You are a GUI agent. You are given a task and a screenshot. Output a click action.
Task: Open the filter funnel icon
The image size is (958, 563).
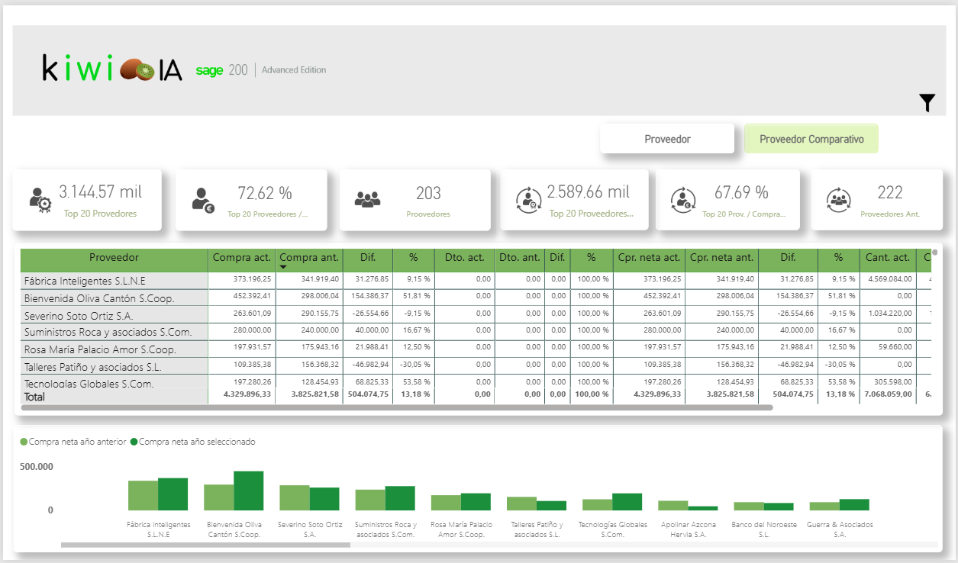click(927, 103)
